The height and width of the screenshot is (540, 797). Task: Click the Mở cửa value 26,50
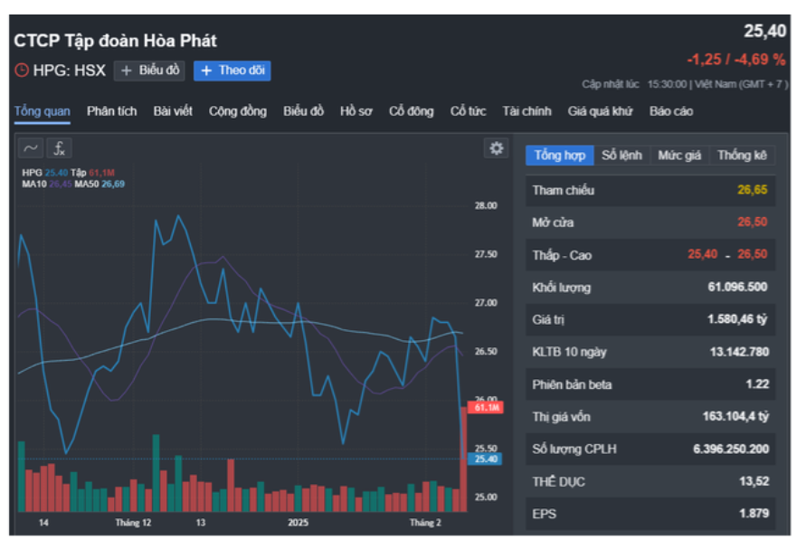click(x=753, y=222)
